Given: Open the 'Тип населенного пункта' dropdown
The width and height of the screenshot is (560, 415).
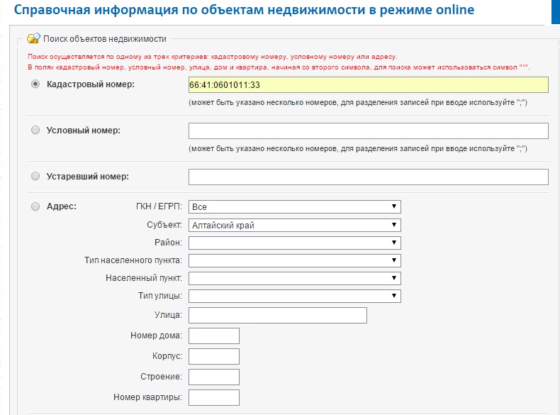Looking at the screenshot, I should [294, 260].
